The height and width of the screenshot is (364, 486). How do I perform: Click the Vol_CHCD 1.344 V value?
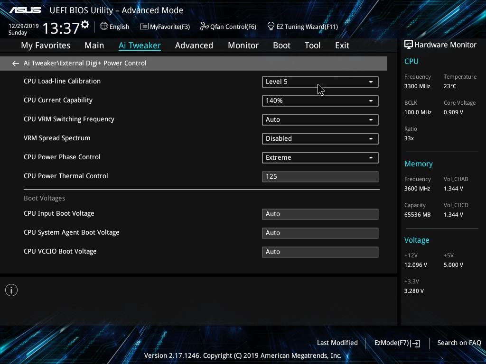click(453, 215)
